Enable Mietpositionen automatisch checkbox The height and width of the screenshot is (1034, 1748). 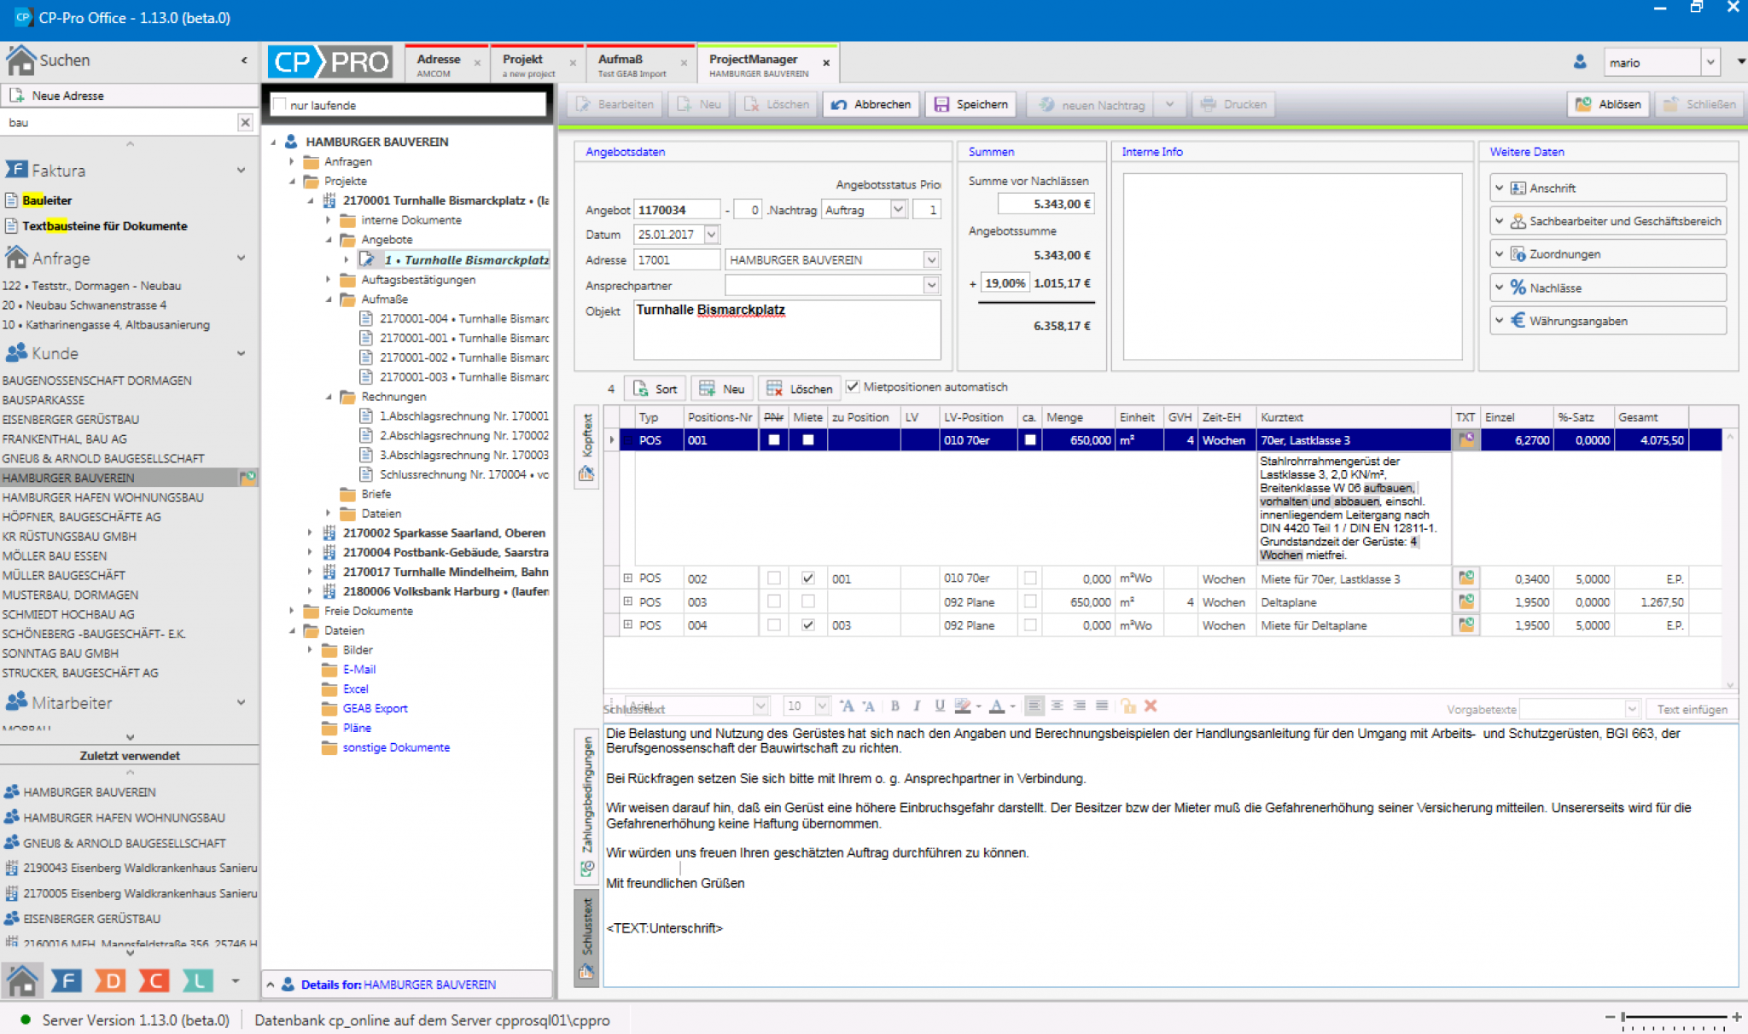(853, 386)
